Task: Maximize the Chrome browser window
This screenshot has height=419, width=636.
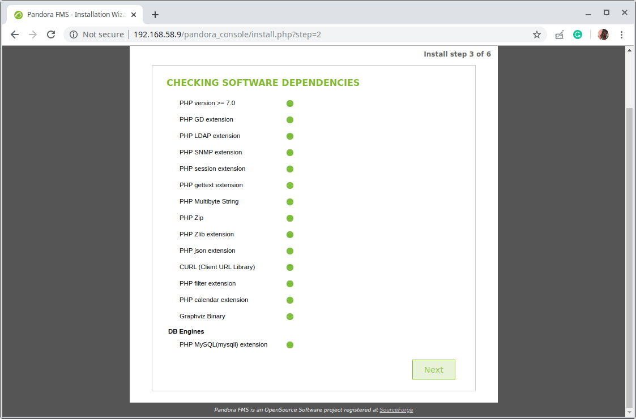Action: pyautogui.click(x=607, y=13)
